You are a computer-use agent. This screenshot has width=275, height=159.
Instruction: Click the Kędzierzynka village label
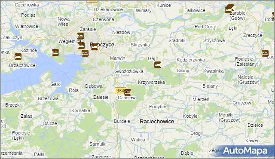click(x=191, y=60)
